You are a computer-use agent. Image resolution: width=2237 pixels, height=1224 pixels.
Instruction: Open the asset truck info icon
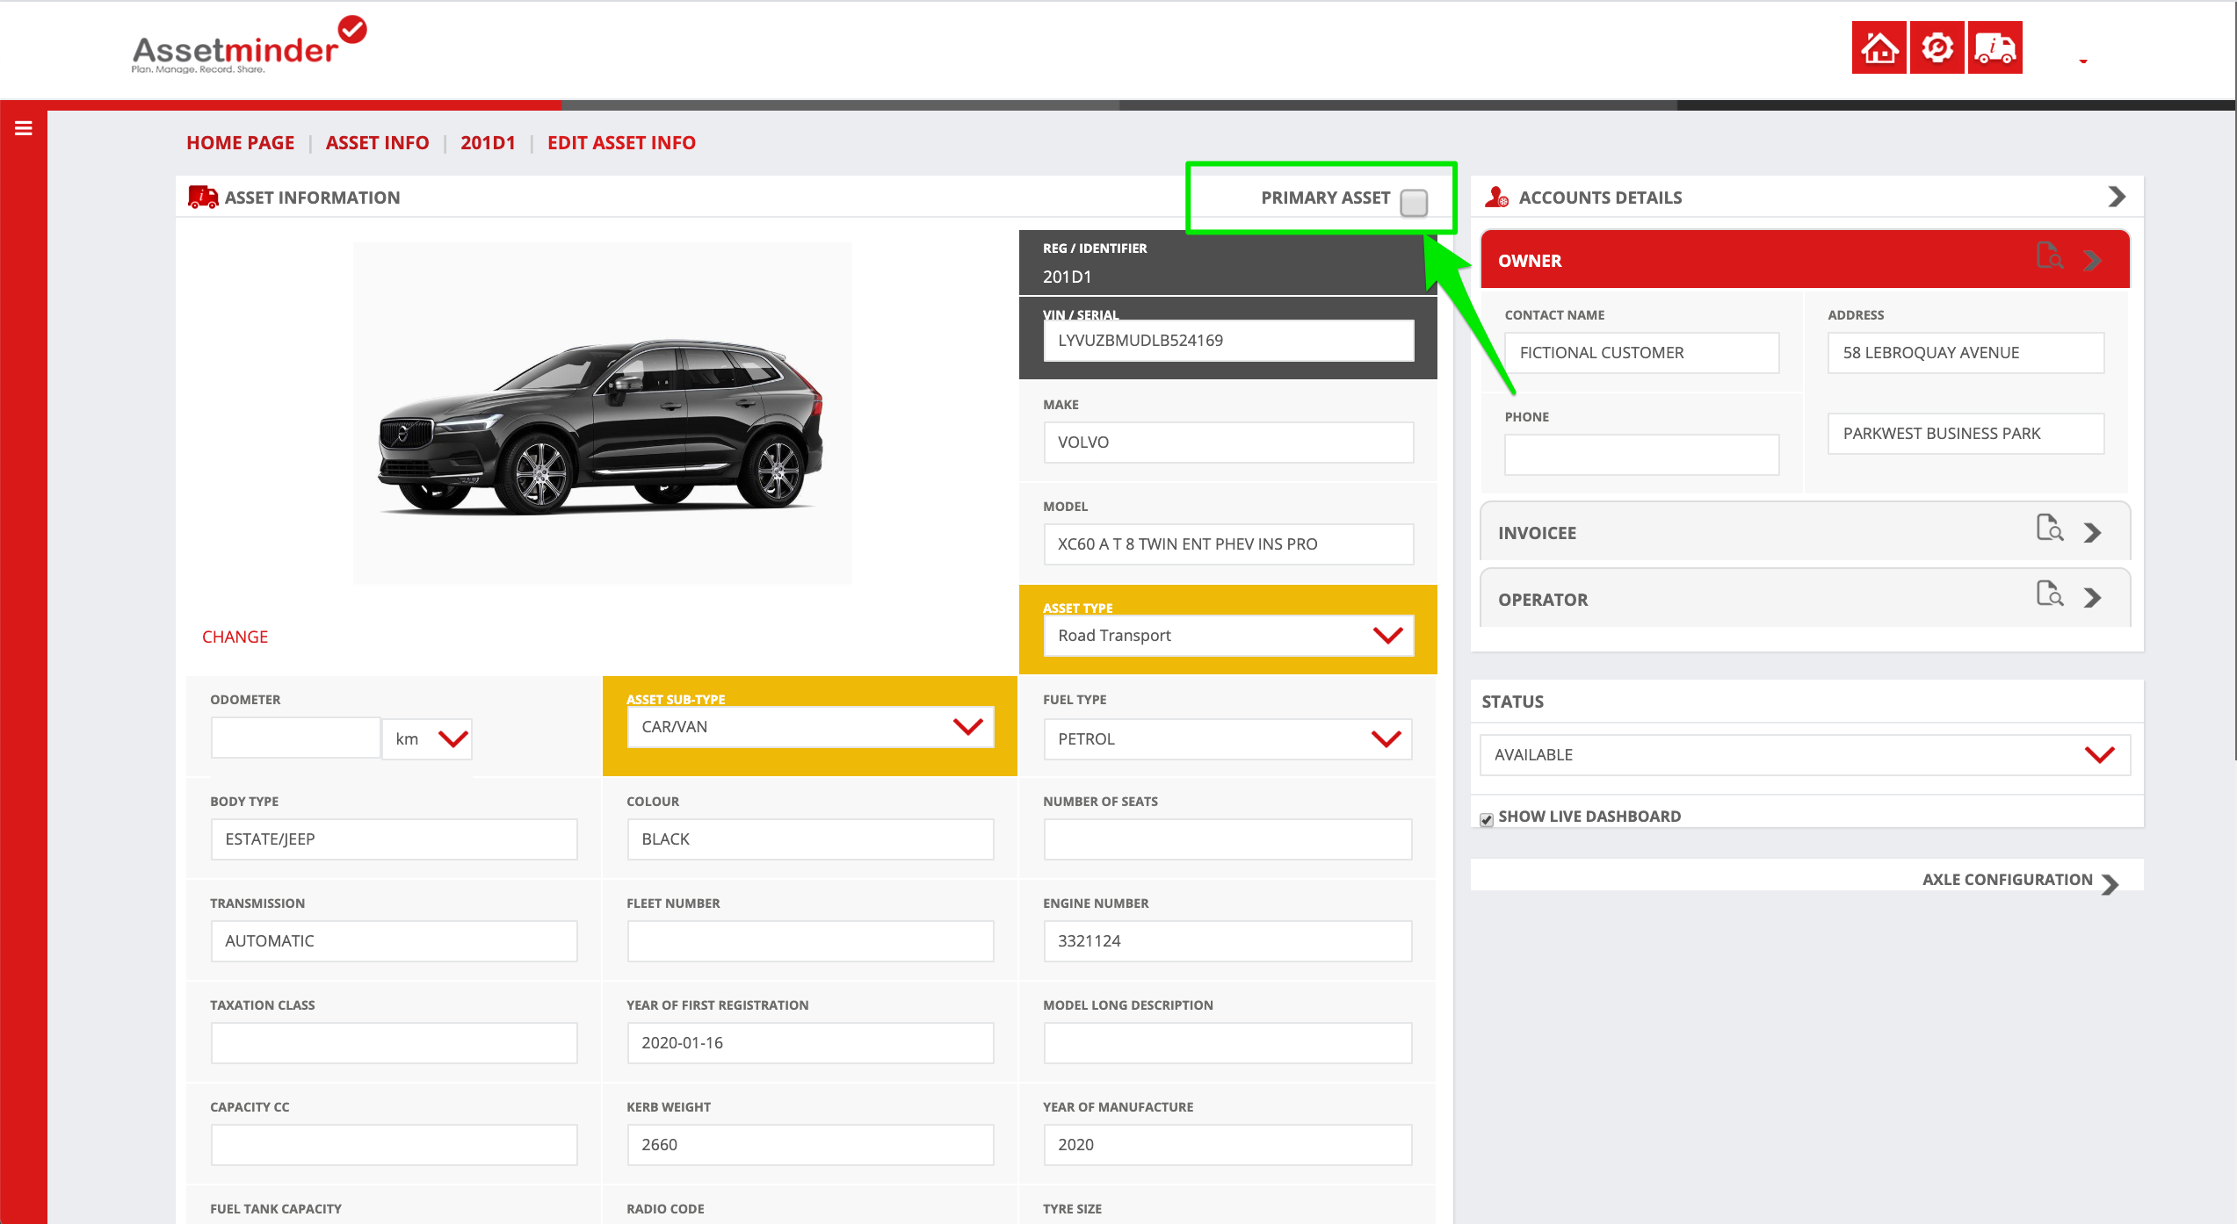pos(1994,47)
